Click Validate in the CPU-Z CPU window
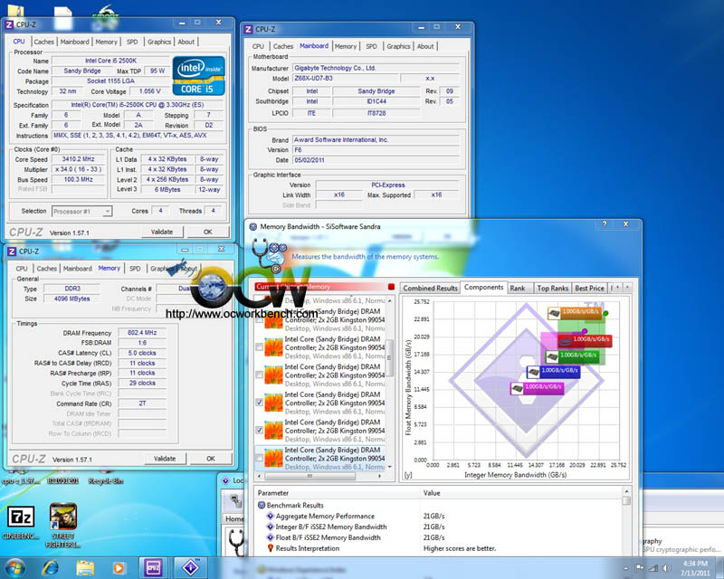 pyautogui.click(x=162, y=232)
